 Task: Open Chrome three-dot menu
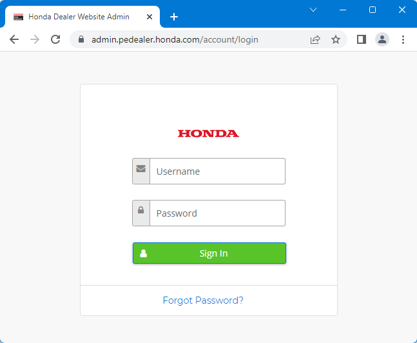pyautogui.click(x=403, y=39)
